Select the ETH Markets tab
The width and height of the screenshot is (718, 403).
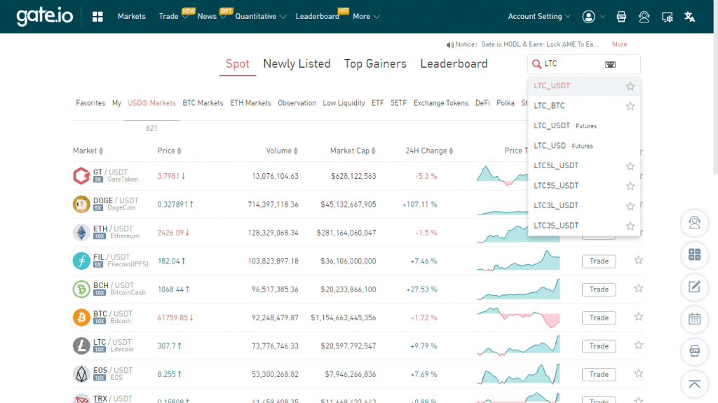250,103
